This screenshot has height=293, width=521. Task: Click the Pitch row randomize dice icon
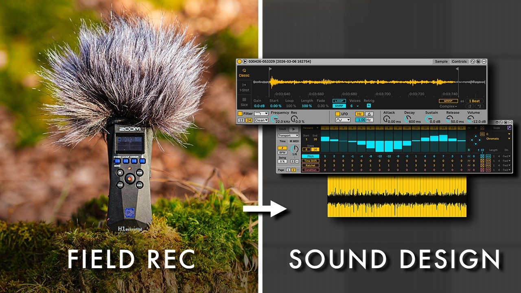pos(482,156)
